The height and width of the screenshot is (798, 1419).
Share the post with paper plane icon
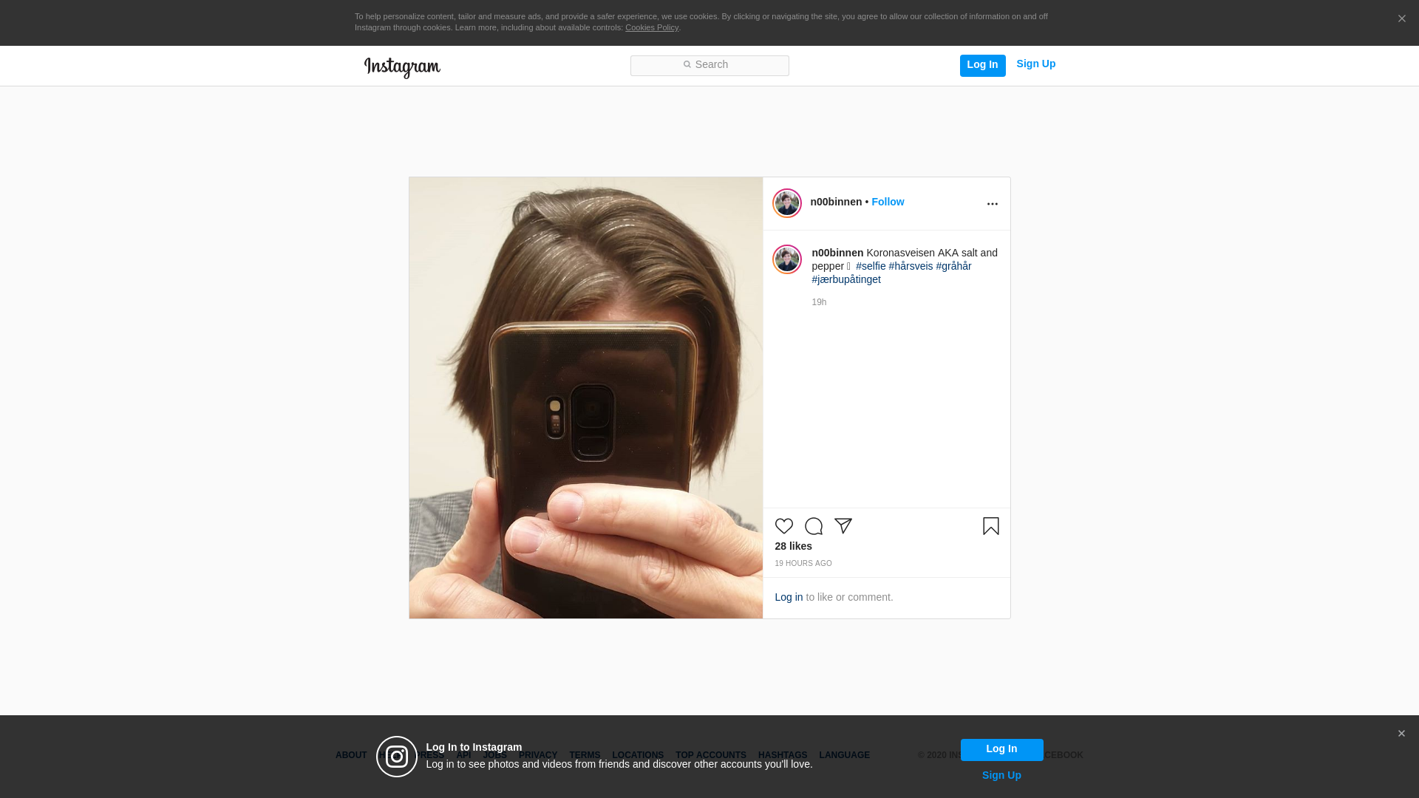(x=843, y=525)
